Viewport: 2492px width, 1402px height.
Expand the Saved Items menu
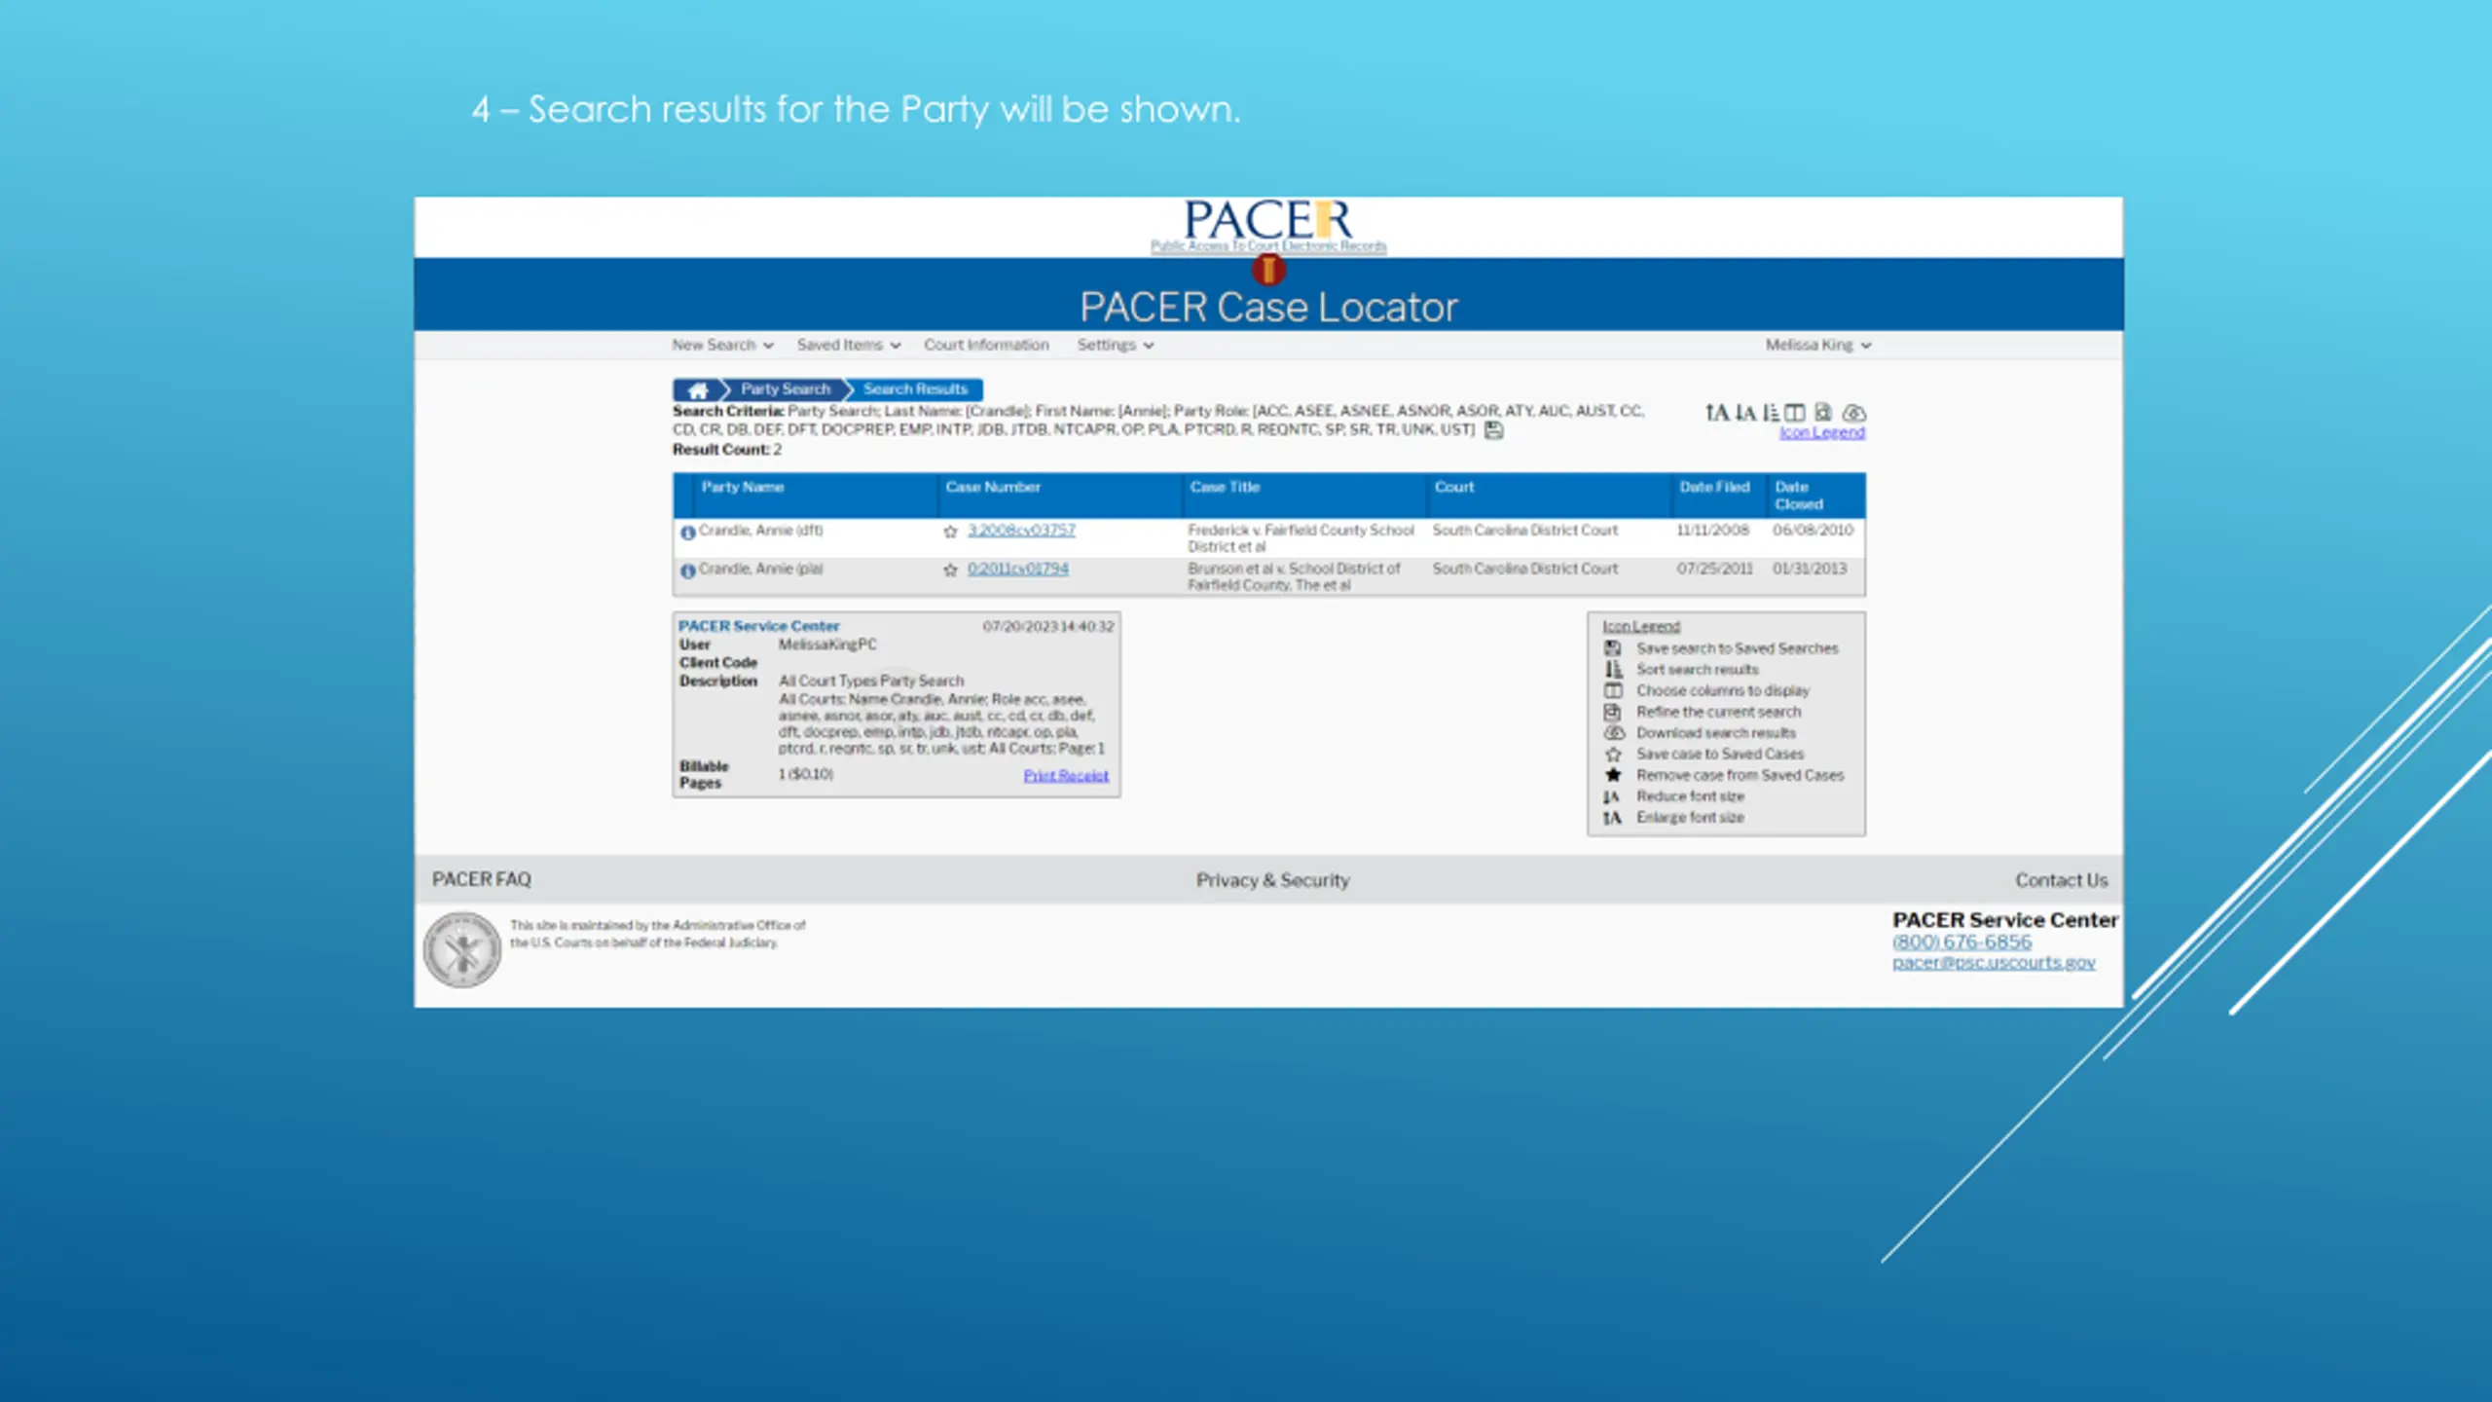tap(849, 345)
